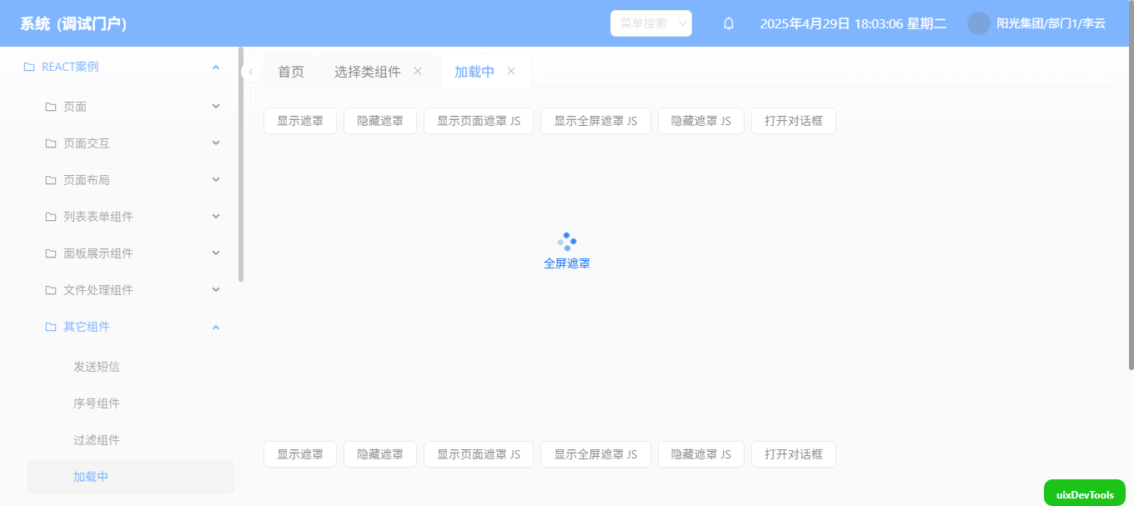Screen dimensions: 1134x506
Task: Collapse the sidebar with the arrow handle
Action: (251, 72)
